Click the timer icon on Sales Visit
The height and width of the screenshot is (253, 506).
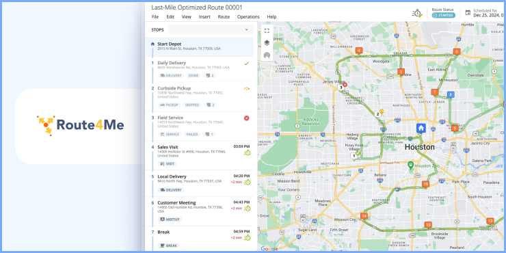pos(248,152)
